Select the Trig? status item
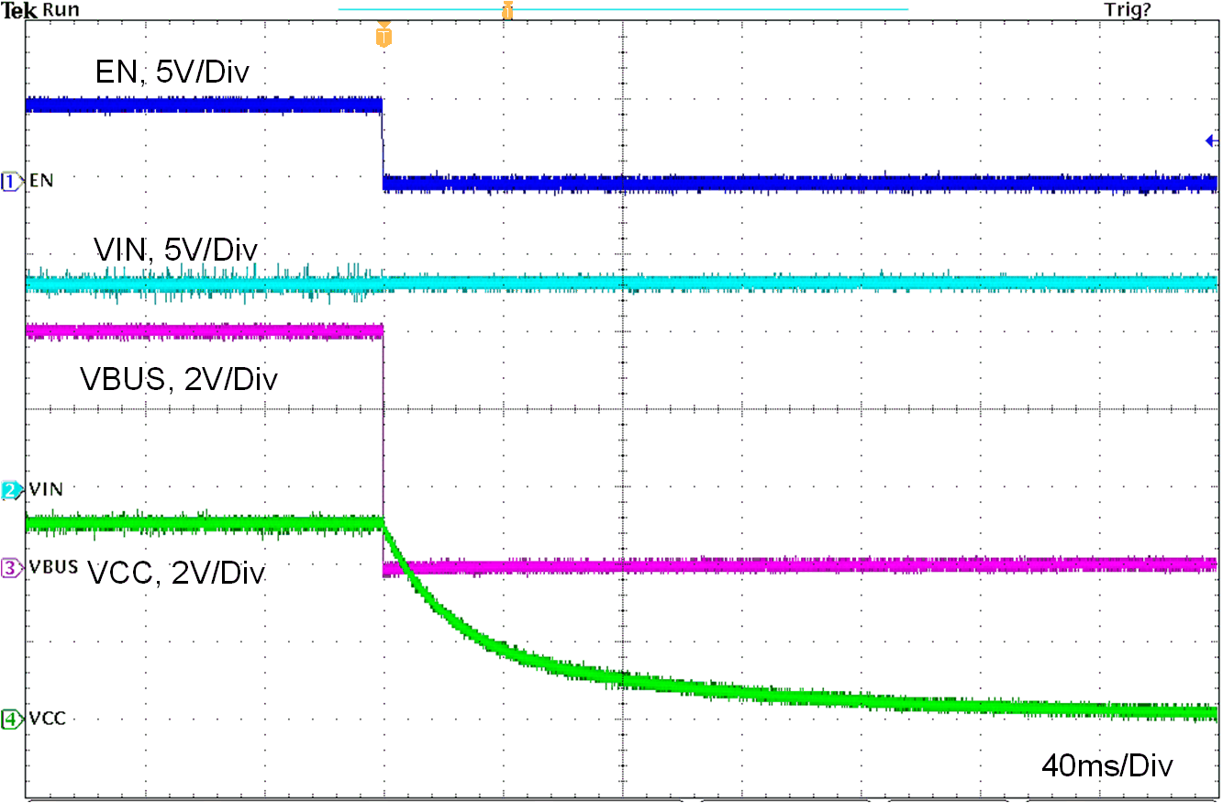The width and height of the screenshot is (1223, 803). [x=1126, y=9]
